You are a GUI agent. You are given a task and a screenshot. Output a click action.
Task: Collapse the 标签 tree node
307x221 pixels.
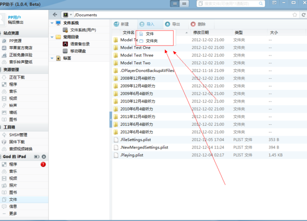coord(52,58)
